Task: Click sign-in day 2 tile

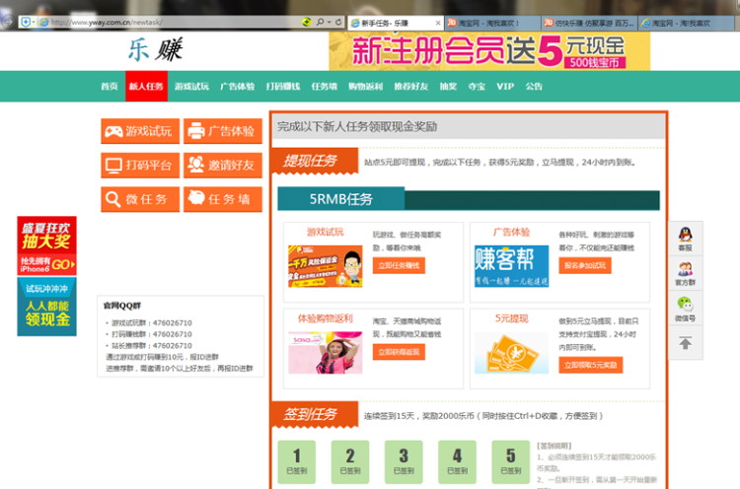Action: coord(350,462)
